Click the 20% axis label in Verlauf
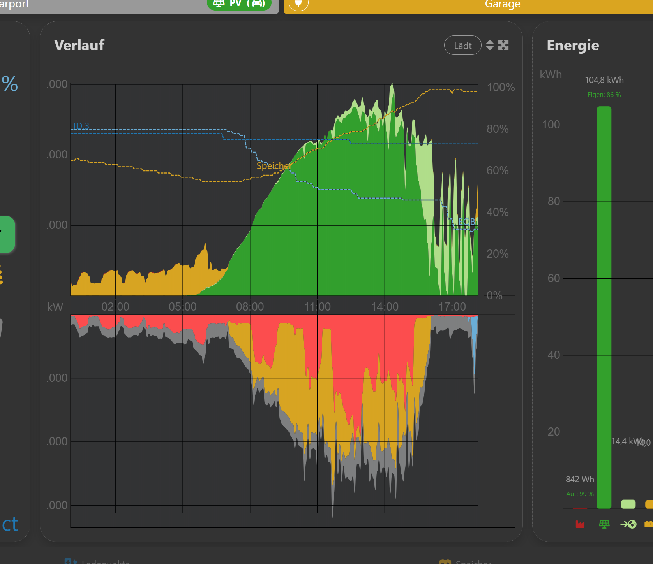The height and width of the screenshot is (564, 653). pyautogui.click(x=498, y=254)
